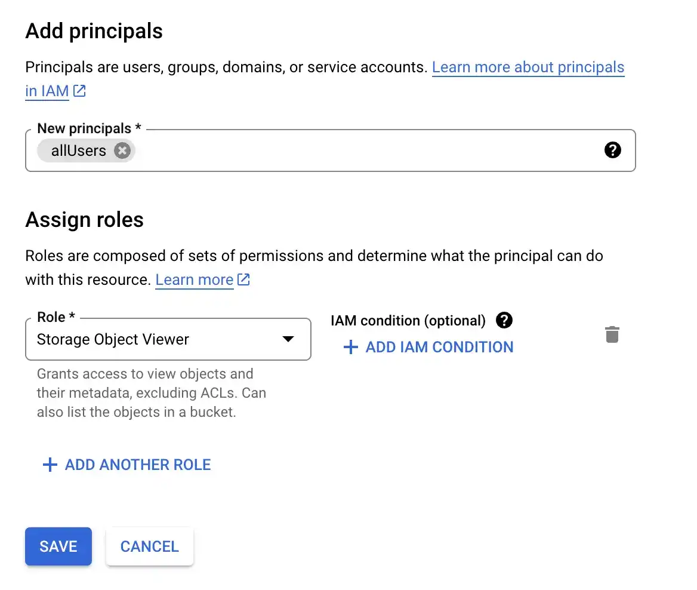Click the "IAM condition (optional)" label
Viewport: 697px width, 590px height.
click(408, 321)
